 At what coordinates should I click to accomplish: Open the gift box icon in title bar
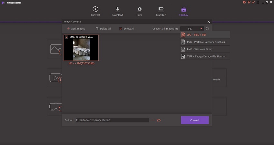[244, 2]
